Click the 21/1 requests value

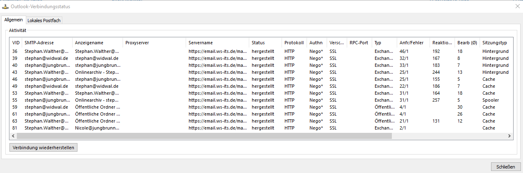pos(405,121)
